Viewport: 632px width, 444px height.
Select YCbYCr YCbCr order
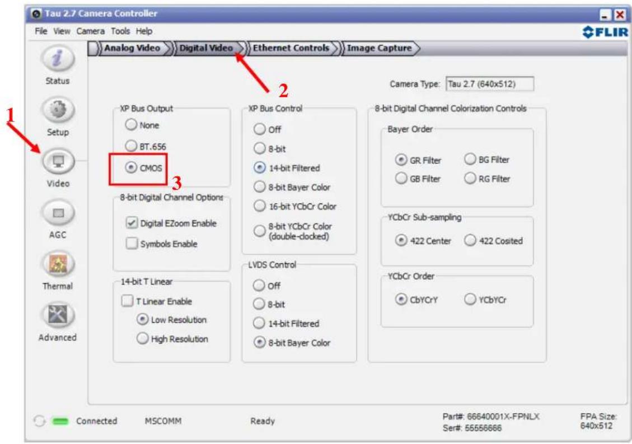coord(486,300)
